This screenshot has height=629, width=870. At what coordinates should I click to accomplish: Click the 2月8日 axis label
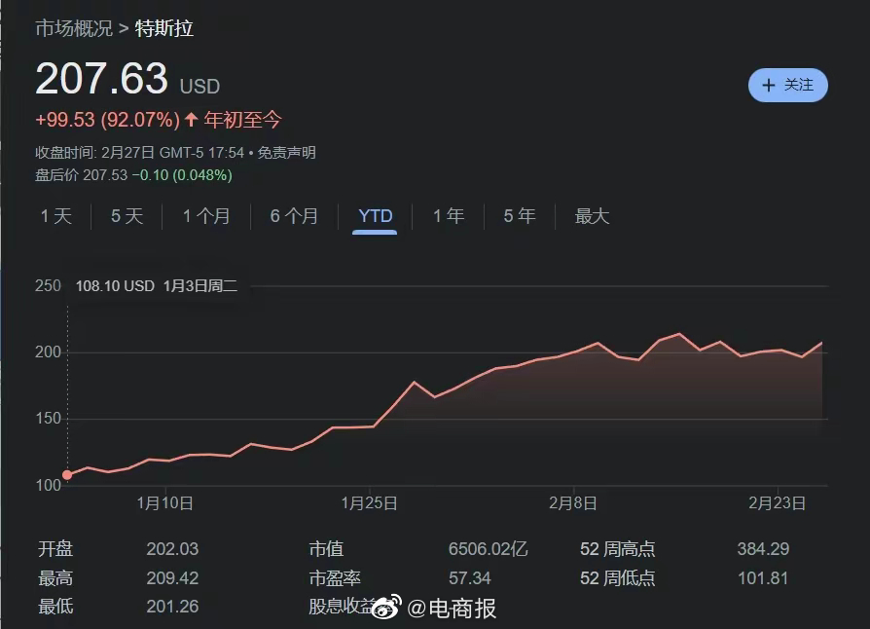click(x=573, y=503)
